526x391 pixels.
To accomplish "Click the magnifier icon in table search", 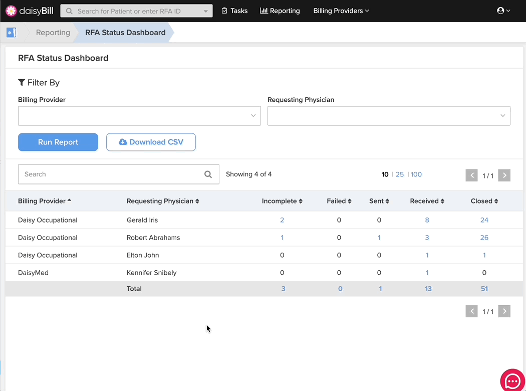I will coord(208,174).
